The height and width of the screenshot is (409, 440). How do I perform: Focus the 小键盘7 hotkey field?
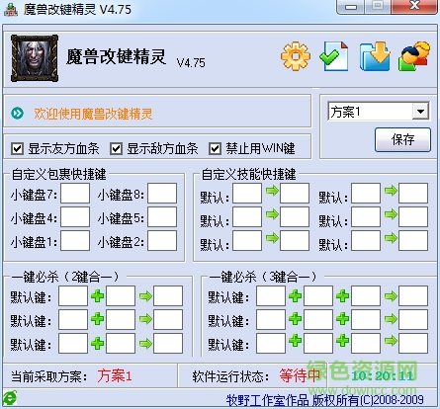coord(75,194)
